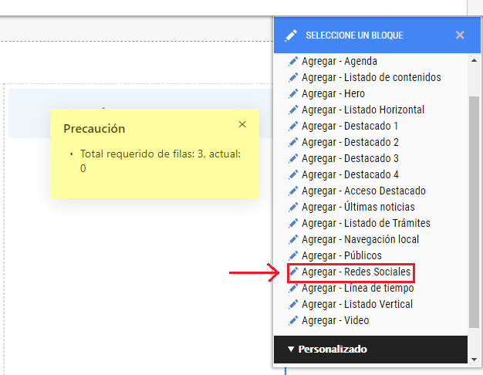
Task: Select Agregar - Redes Sociales block
Action: [x=356, y=272]
